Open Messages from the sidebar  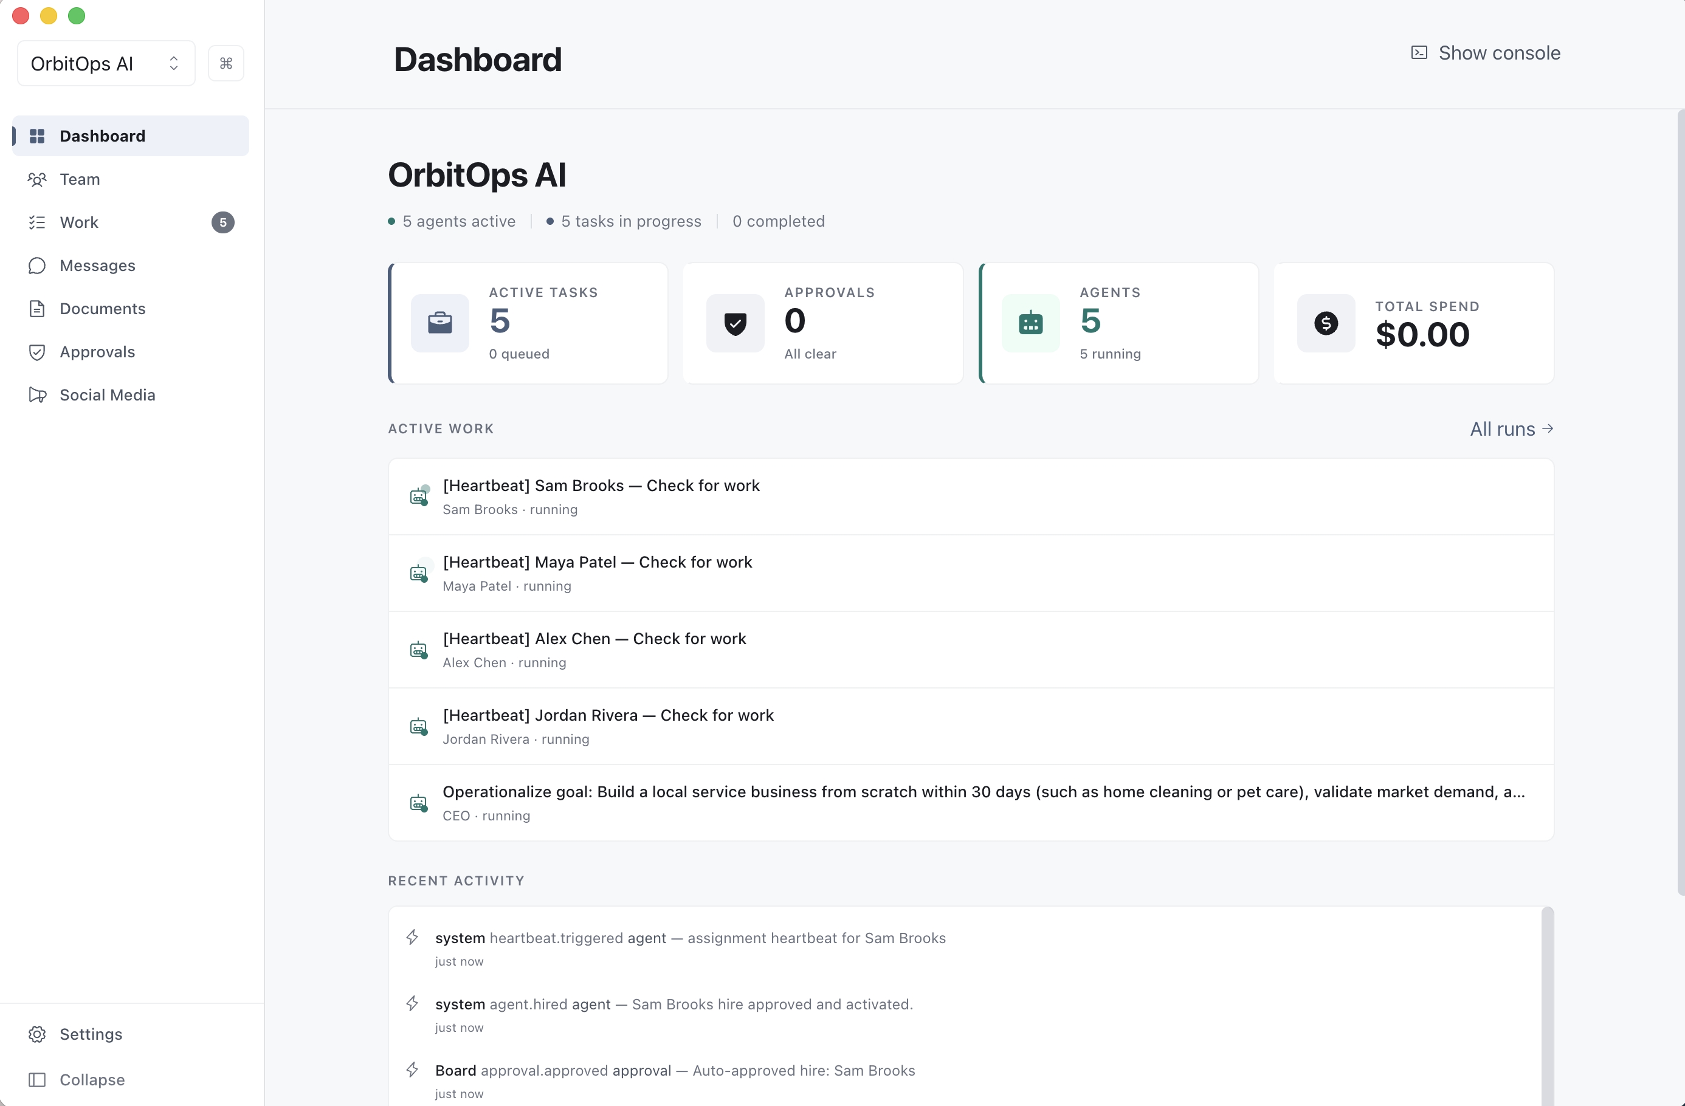point(97,266)
